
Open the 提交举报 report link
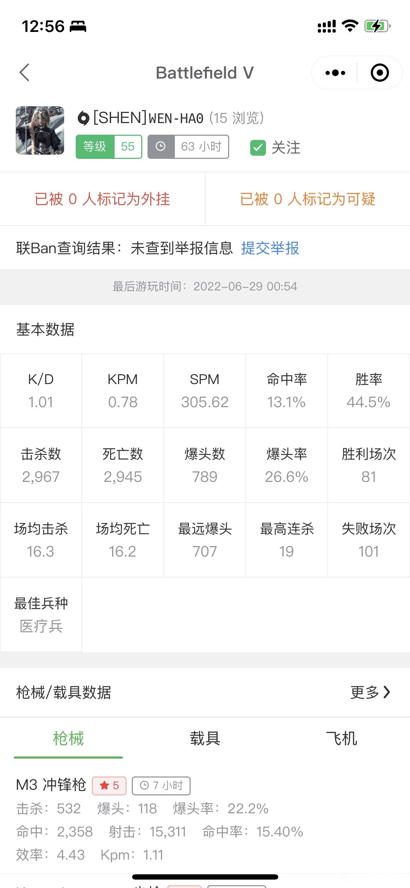[x=270, y=248]
